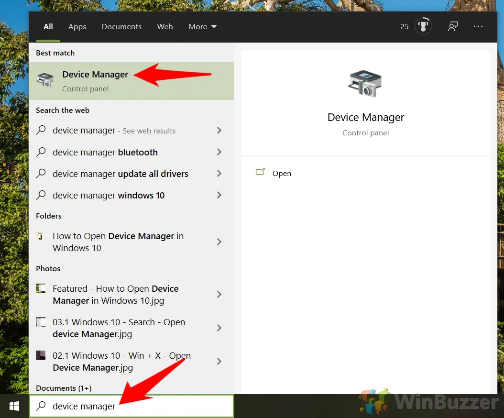Click the Device Manager icon in Best match

(45, 80)
